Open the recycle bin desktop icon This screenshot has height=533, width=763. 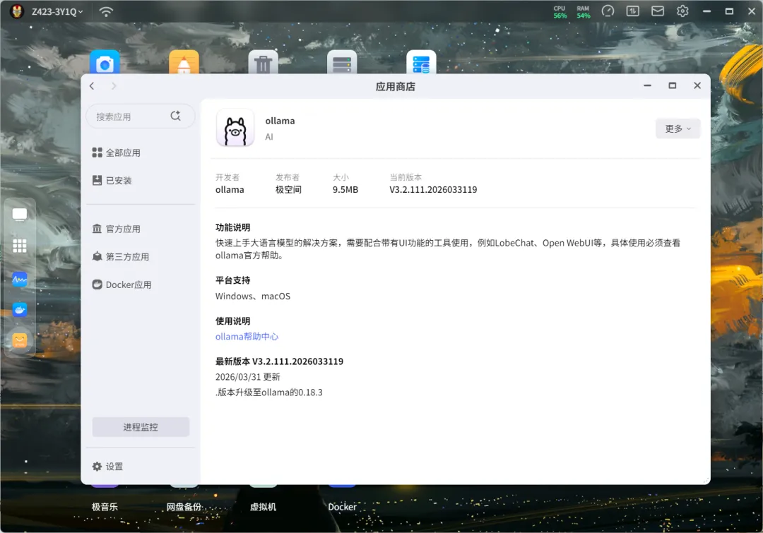click(x=263, y=62)
